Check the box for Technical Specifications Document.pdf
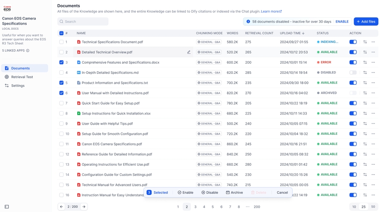Viewport: 382px width, 212px height. click(62, 42)
